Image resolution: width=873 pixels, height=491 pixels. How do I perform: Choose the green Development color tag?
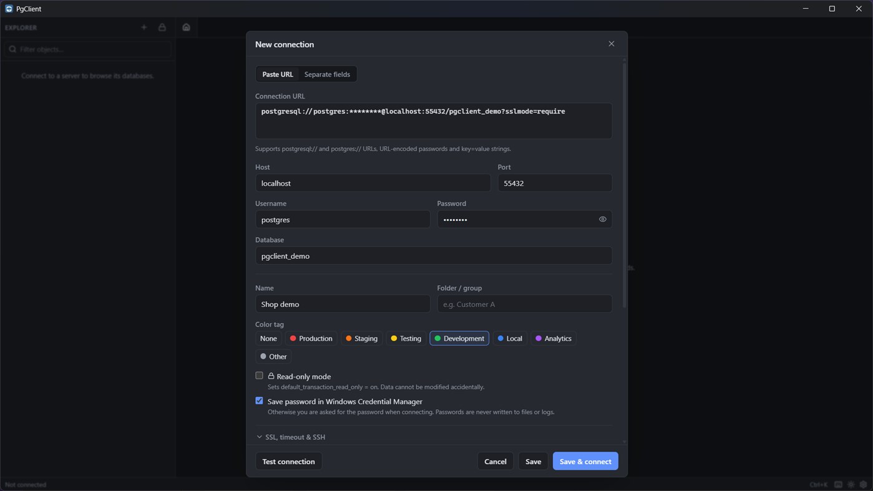(x=459, y=339)
